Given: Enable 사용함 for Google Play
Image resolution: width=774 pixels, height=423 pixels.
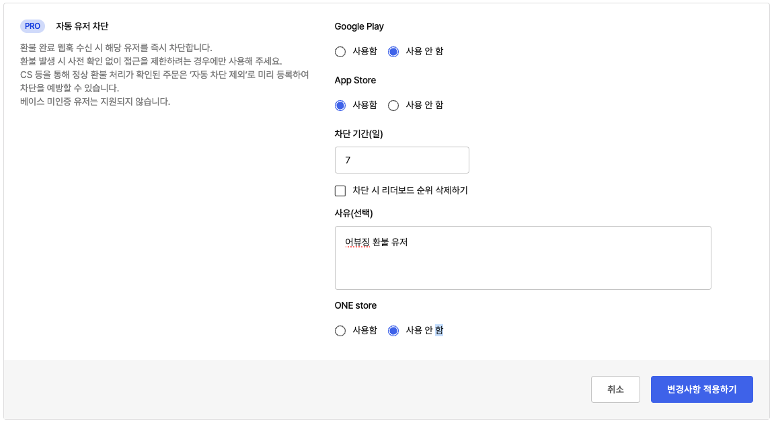Looking at the screenshot, I should (340, 51).
